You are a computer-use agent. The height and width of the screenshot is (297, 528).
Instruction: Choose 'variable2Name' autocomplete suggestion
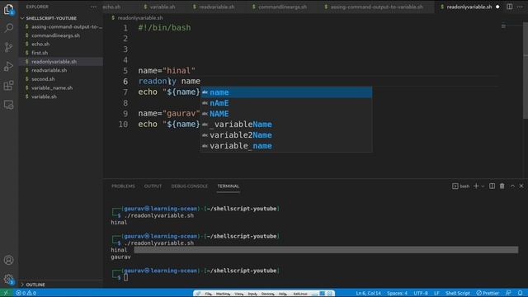click(x=286, y=135)
